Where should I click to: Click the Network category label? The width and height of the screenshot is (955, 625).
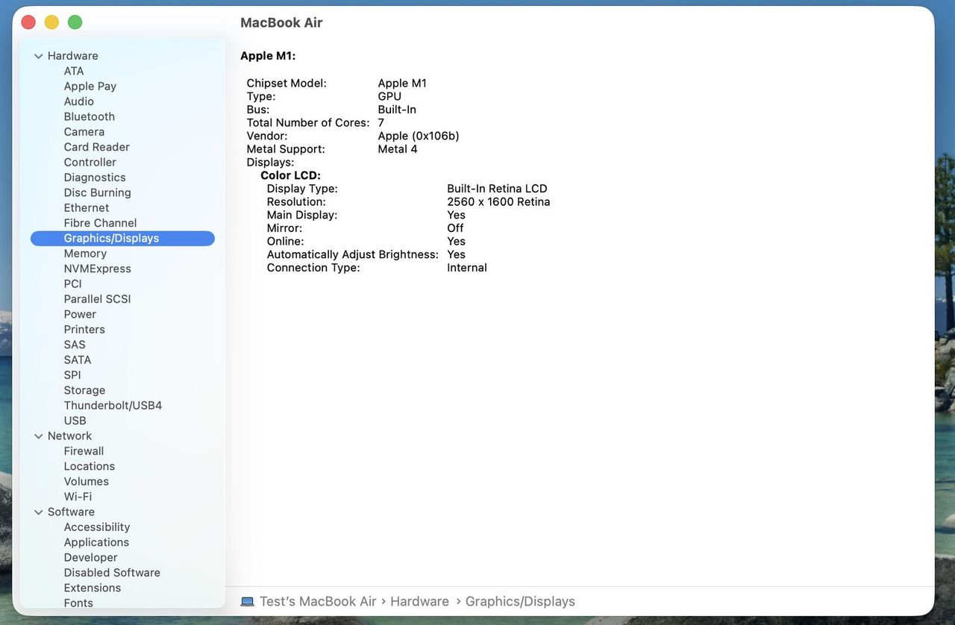click(x=70, y=436)
